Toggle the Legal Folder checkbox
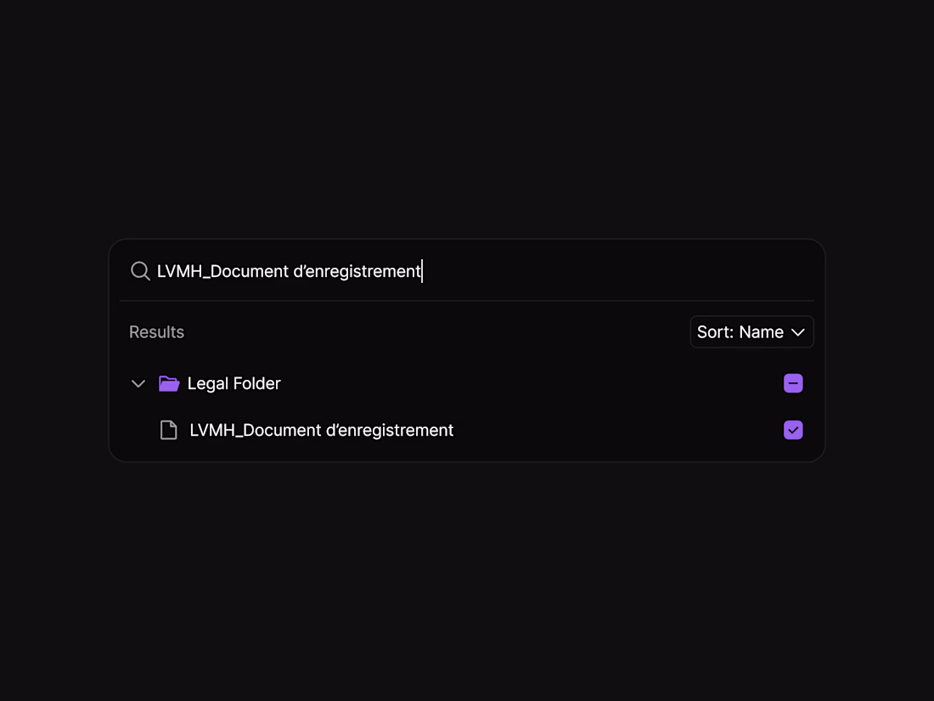Viewport: 934px width, 701px height. point(793,384)
